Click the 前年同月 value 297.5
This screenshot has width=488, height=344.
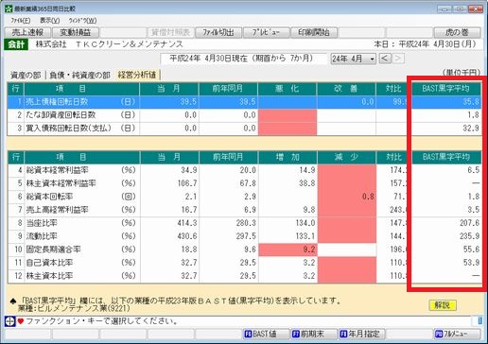(246, 236)
